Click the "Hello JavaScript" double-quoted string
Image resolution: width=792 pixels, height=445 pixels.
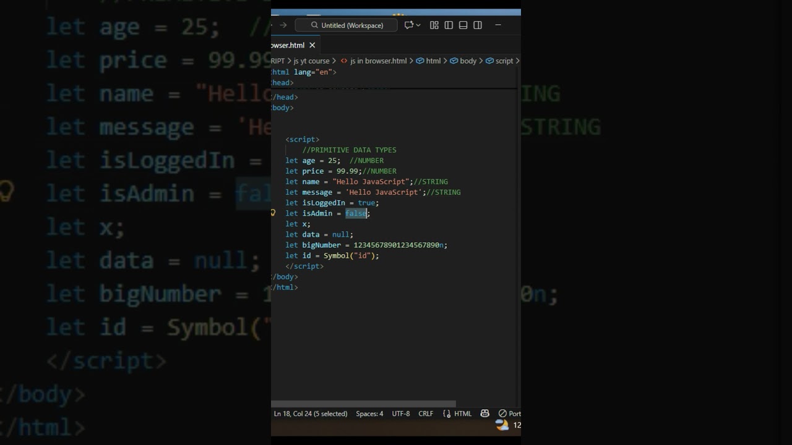372,182
